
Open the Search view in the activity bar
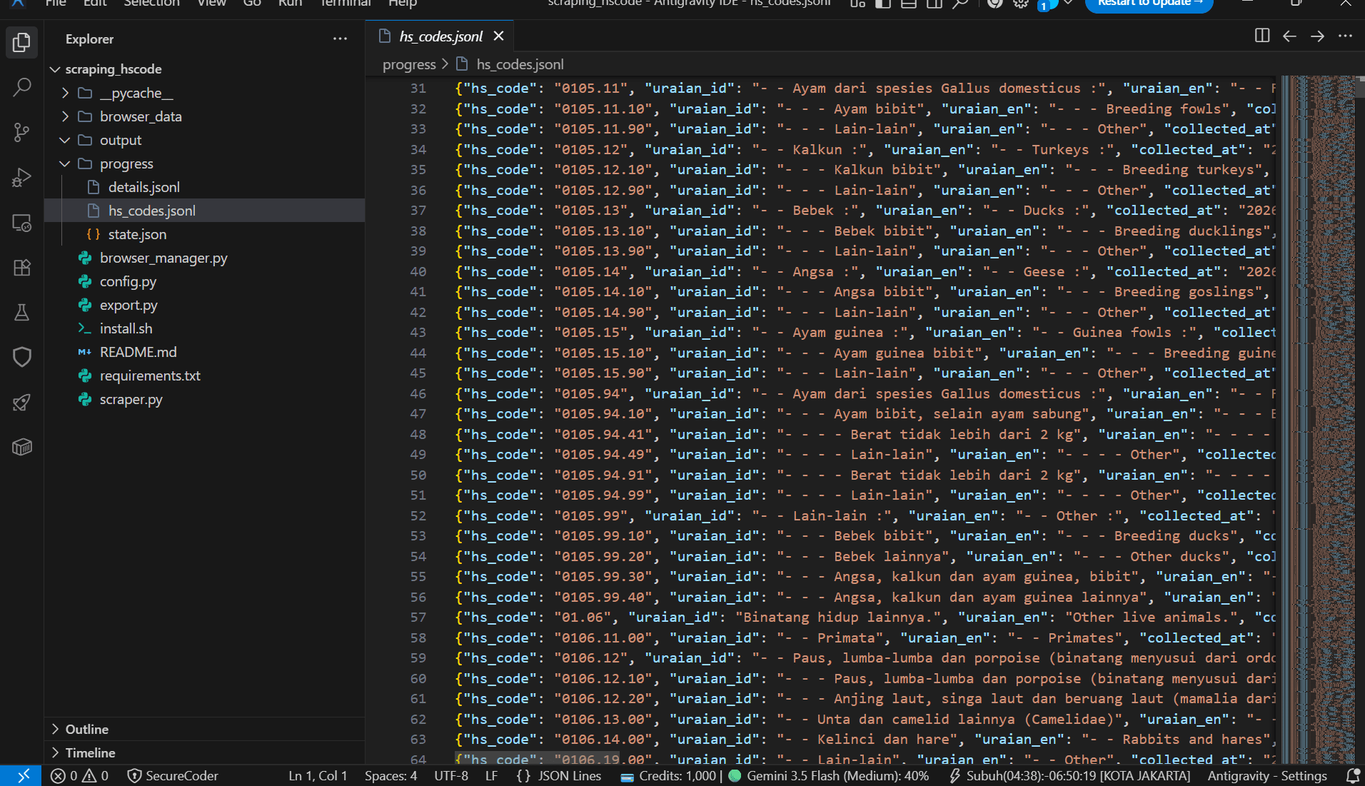click(21, 87)
